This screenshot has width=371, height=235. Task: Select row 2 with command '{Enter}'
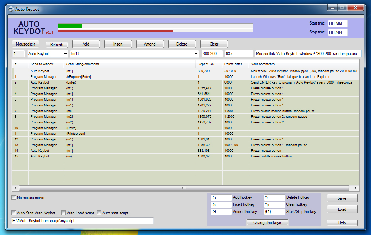click(186, 82)
